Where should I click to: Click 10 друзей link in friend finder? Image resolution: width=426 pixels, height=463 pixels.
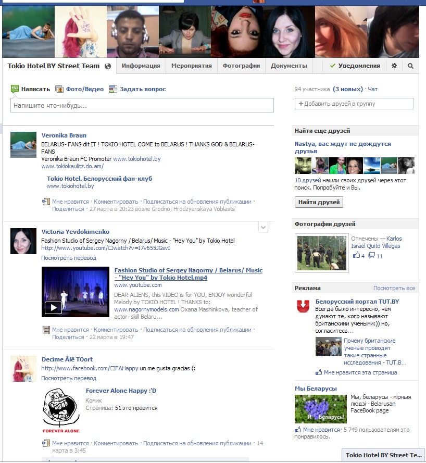308,180
